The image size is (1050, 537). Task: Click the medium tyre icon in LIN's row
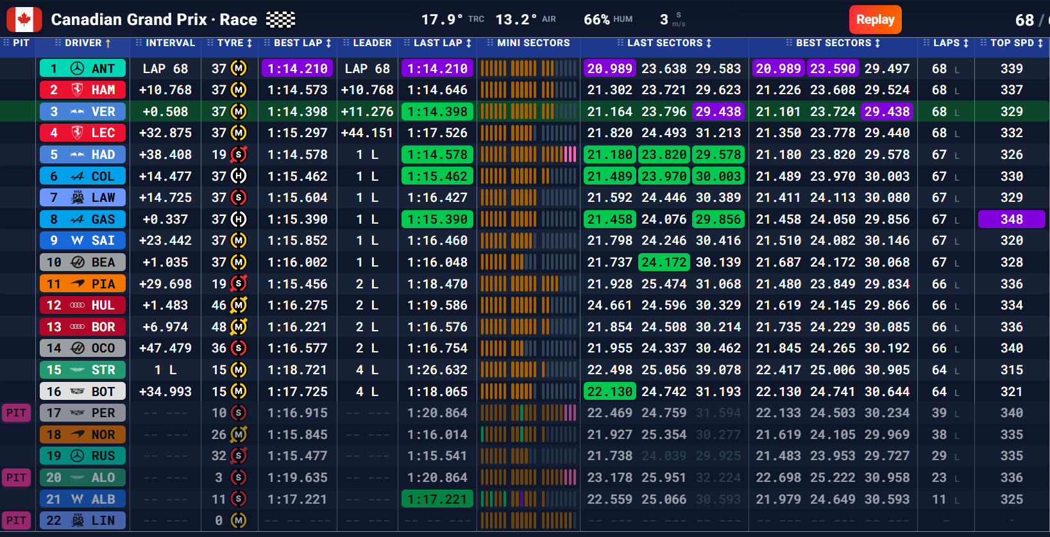coord(239,520)
